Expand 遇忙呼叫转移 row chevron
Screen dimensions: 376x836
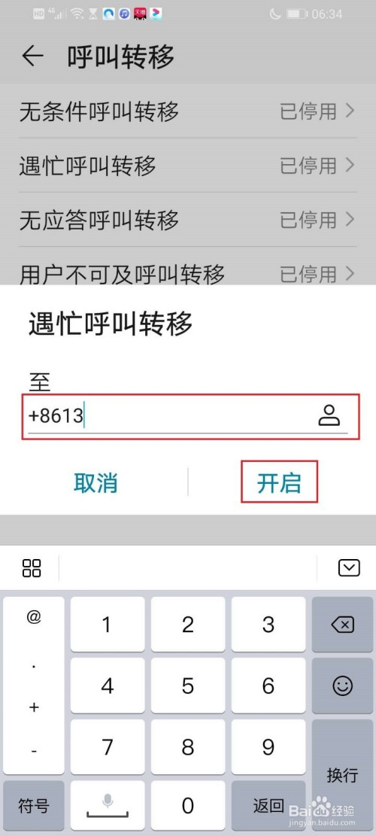coord(350,166)
